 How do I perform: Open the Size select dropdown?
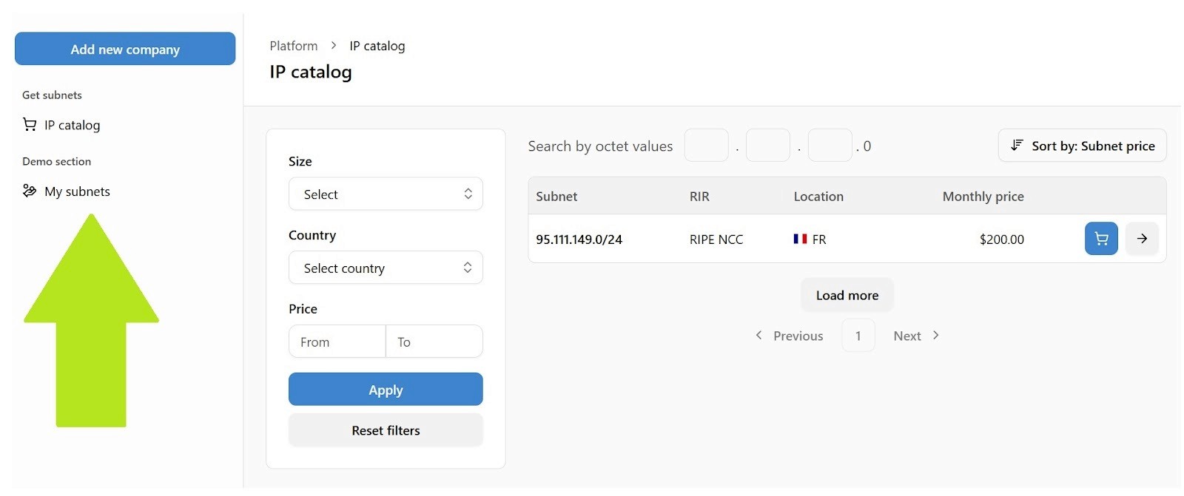386,194
